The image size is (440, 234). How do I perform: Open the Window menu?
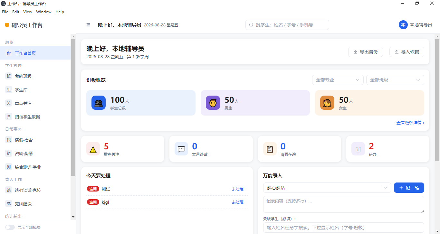[44, 12]
